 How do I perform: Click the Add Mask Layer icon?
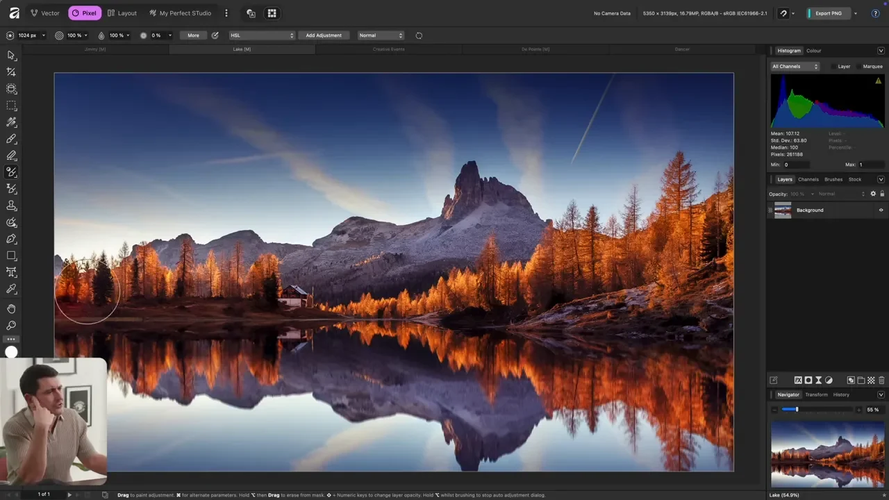point(808,381)
